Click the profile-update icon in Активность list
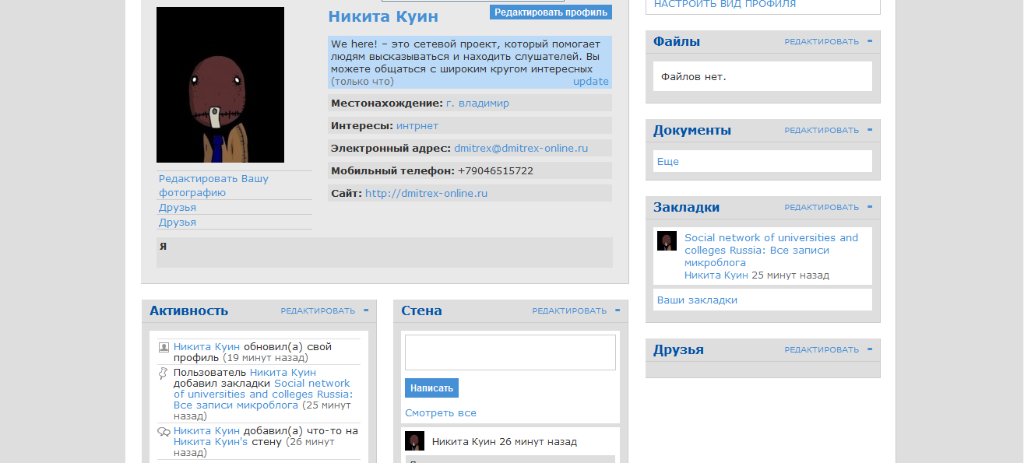 pos(164,347)
